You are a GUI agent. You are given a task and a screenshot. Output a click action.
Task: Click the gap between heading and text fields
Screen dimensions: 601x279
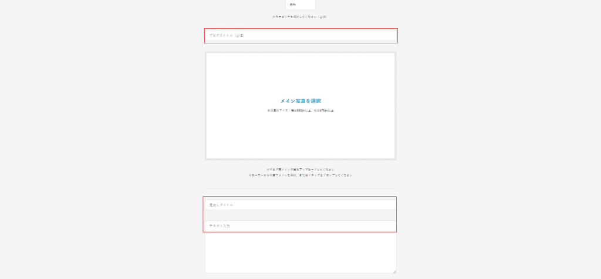pos(300,215)
